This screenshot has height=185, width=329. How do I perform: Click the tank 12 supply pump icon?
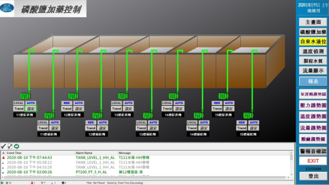pos(97,115)
